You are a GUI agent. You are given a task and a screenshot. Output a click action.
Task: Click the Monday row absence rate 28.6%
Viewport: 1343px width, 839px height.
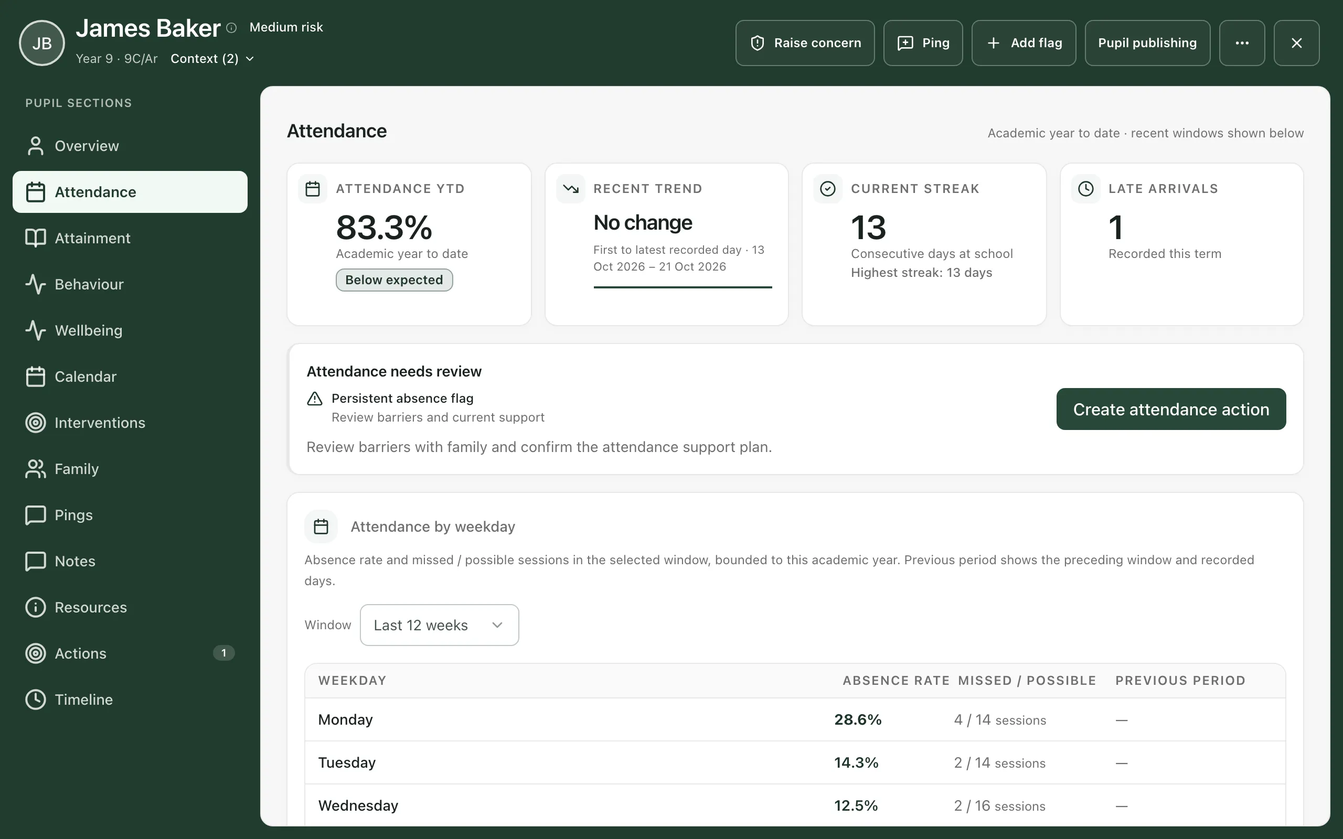(x=857, y=719)
